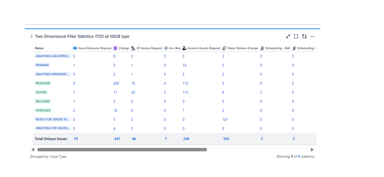Open 25 closed CP Access Requests

(x=133, y=92)
